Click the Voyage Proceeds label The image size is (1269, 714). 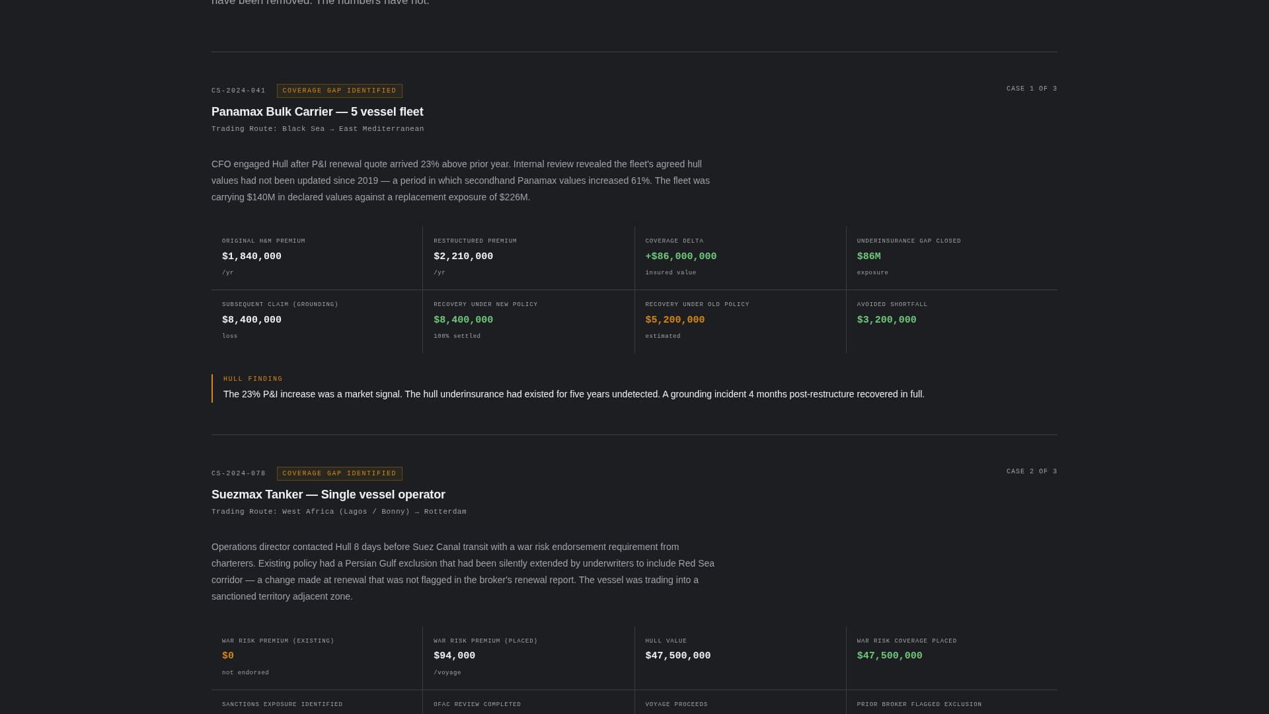676,705
